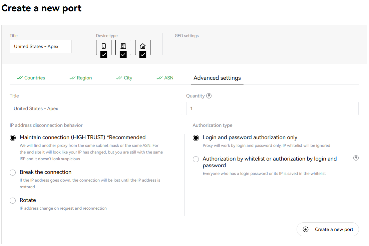
Task: Click 'IP address disconnection behavior' heading
Action: 46,125
